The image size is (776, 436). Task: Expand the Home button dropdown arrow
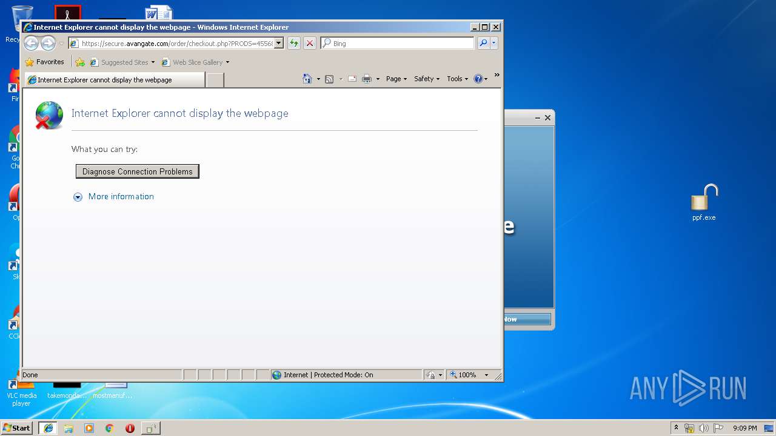coord(318,79)
